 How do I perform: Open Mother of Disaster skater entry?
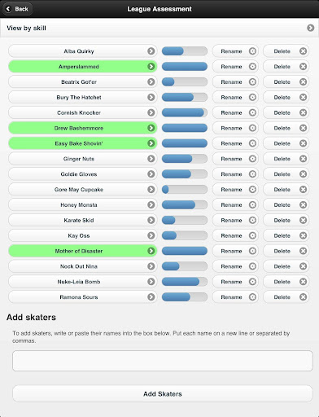coord(83,251)
